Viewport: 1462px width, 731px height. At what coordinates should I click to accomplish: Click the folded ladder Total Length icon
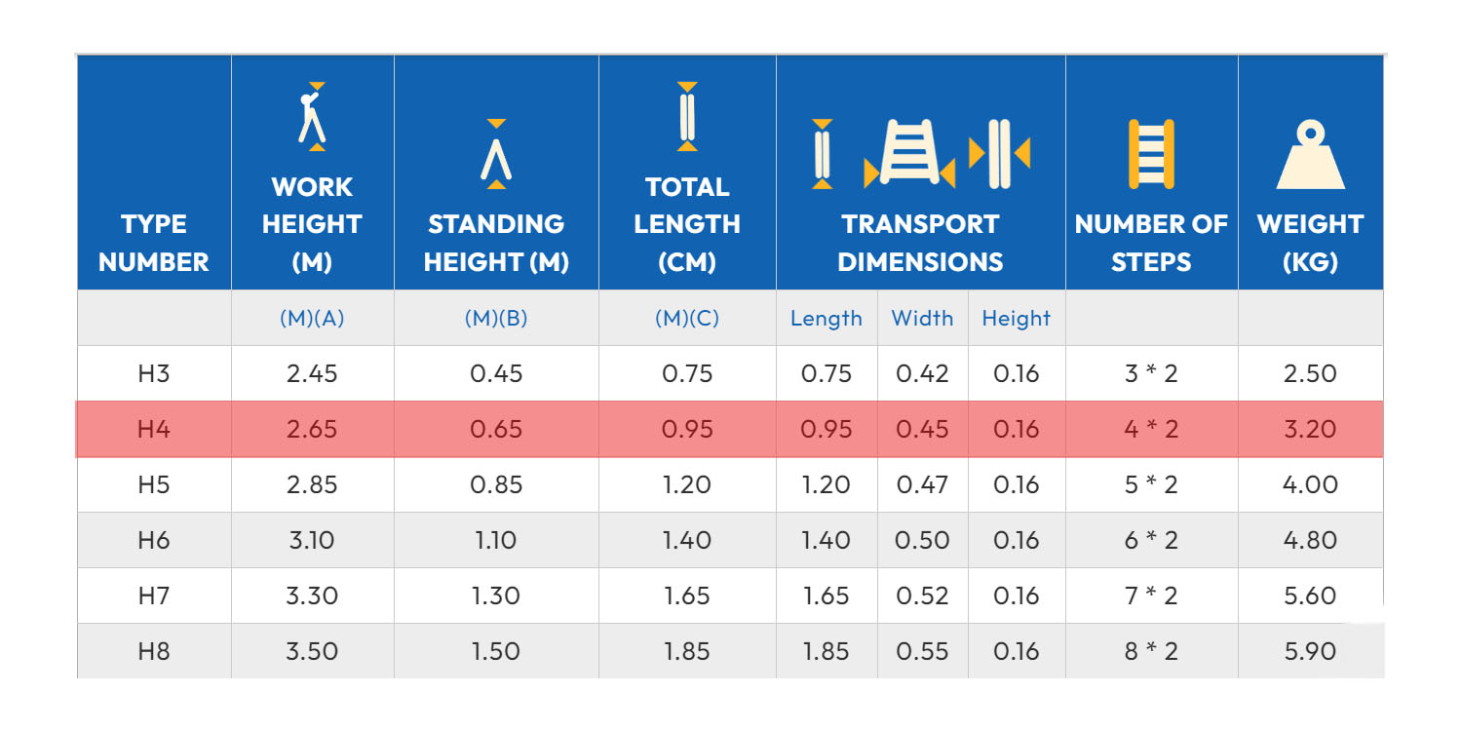pyautogui.click(x=687, y=117)
